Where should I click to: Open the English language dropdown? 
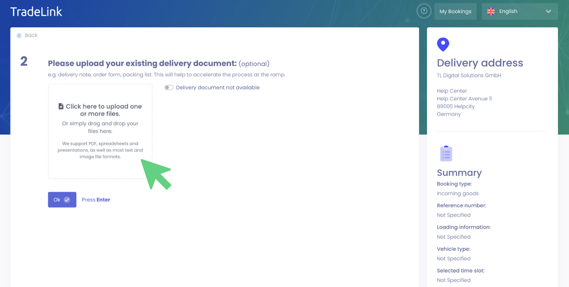(519, 11)
